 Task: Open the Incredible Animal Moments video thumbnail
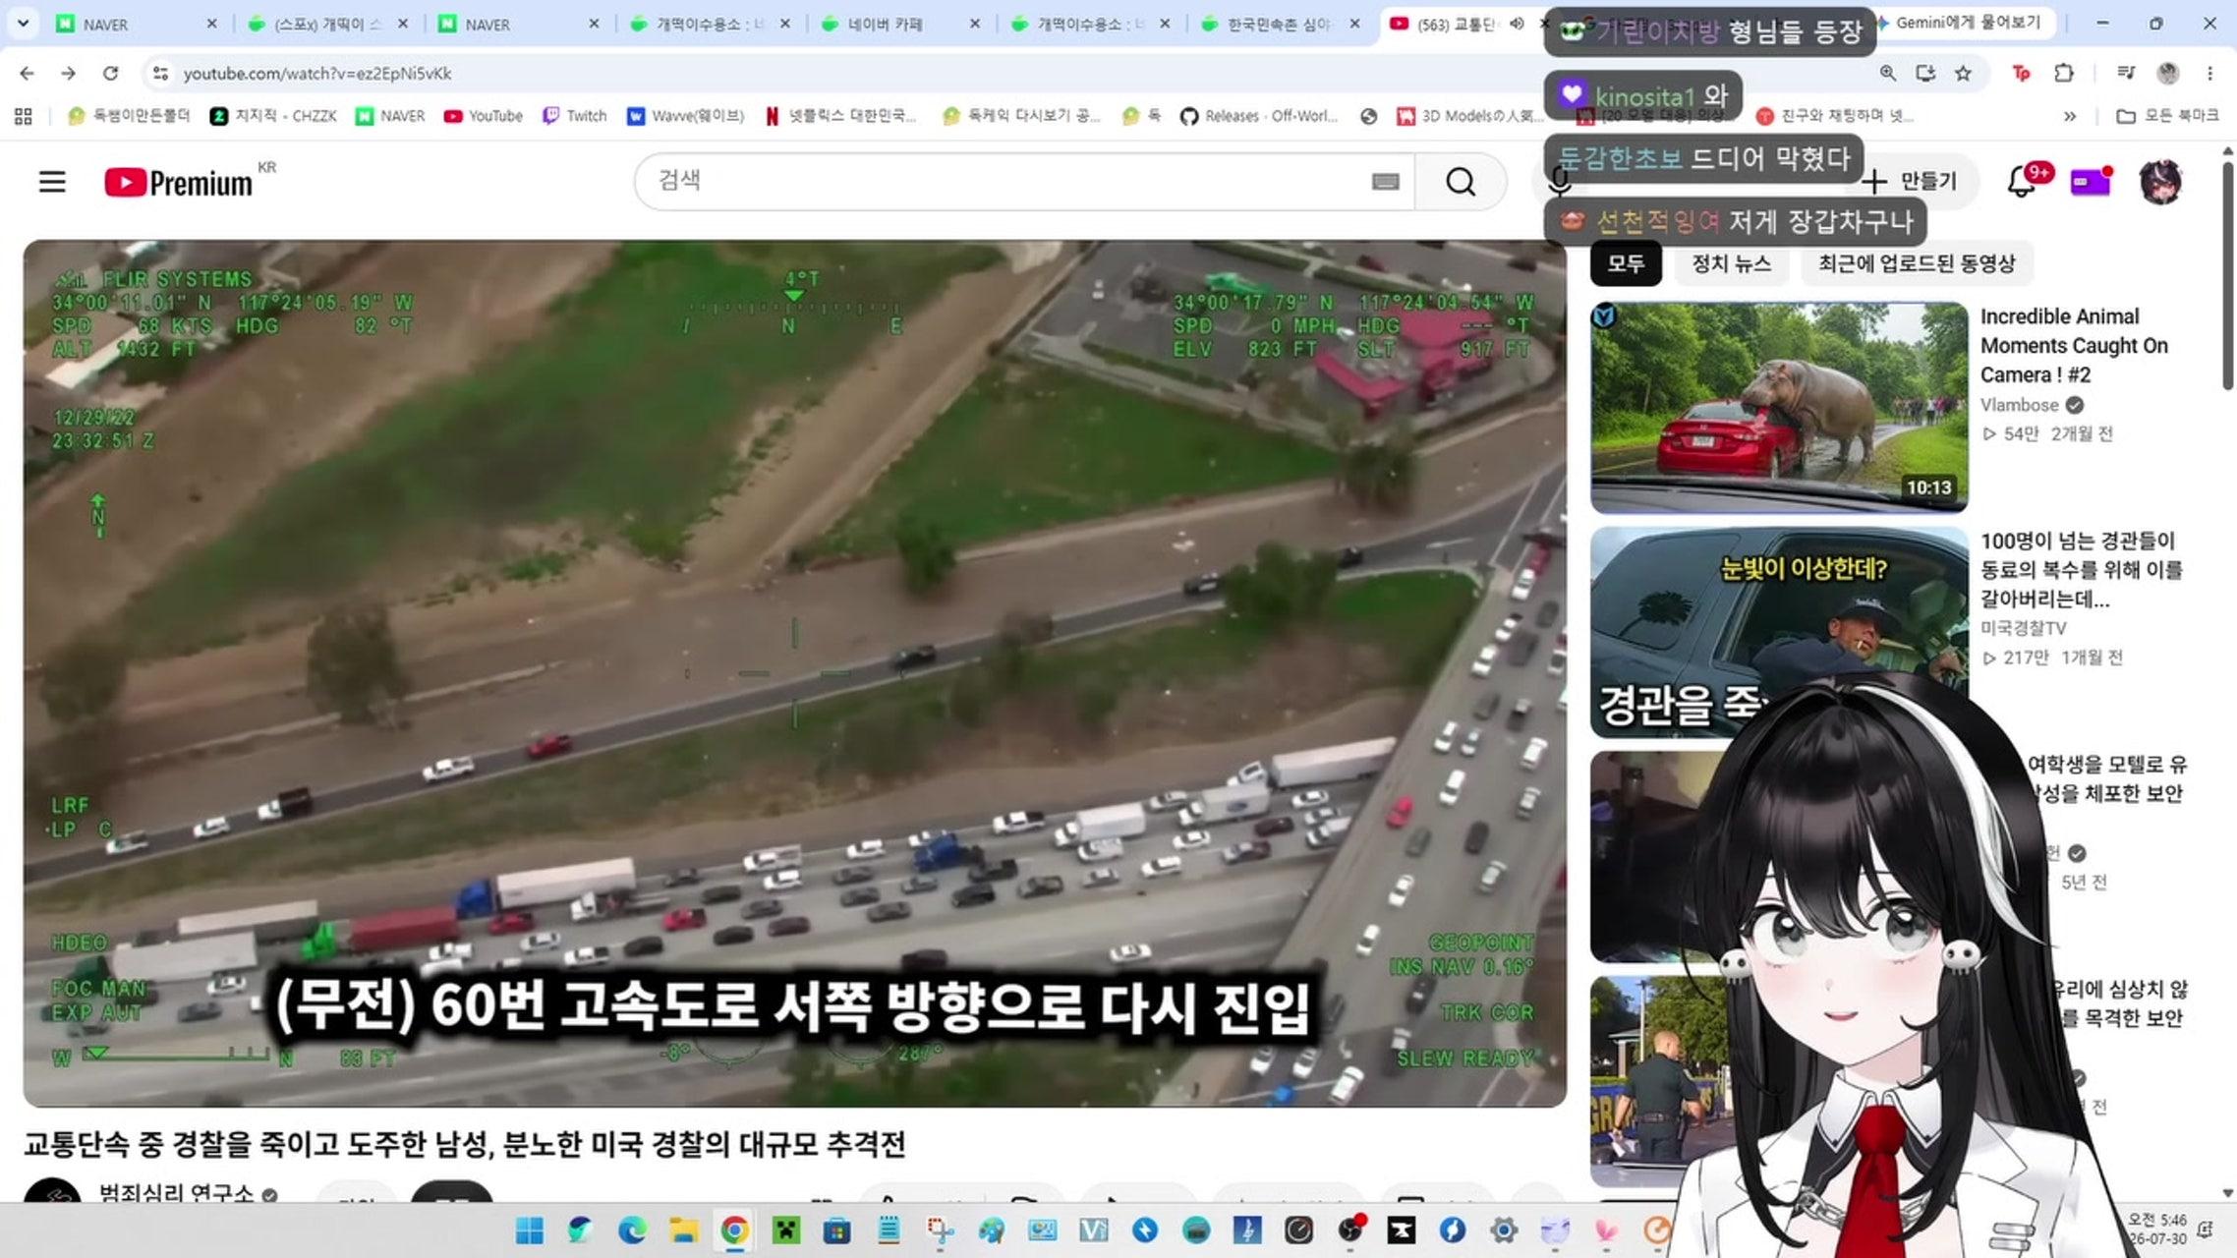[x=1779, y=408]
